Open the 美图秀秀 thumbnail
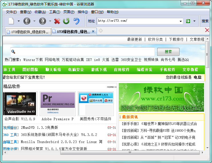The image size is (212, 163). pos(96,104)
